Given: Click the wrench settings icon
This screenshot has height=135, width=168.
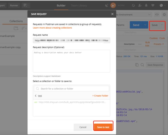Looking at the screenshot, I should [x=140, y=5].
